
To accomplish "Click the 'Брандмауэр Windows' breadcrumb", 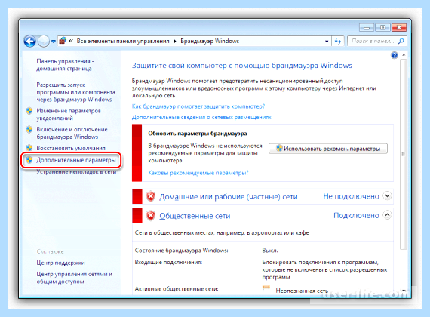I will coord(210,41).
